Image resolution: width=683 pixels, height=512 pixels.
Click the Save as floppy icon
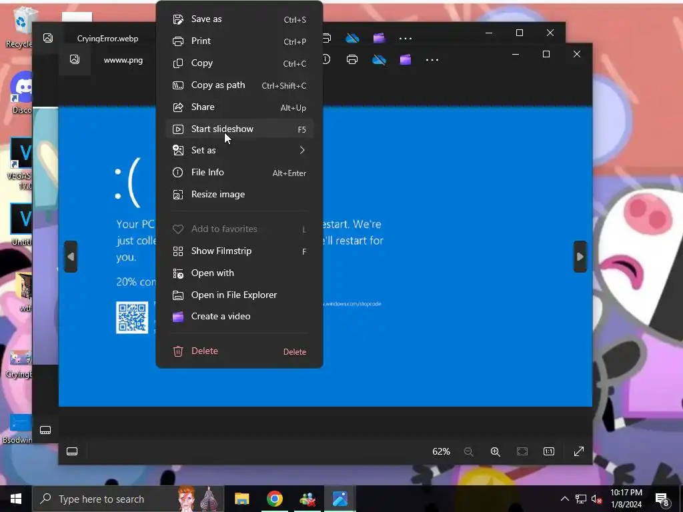177,19
